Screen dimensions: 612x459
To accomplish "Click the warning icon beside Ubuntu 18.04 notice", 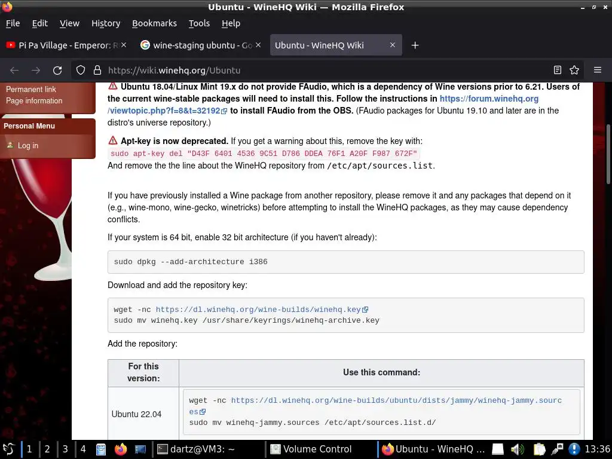I will [x=113, y=86].
